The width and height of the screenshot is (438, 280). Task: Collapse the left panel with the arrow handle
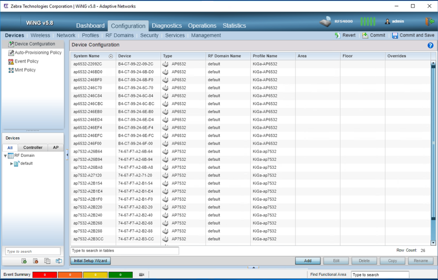click(x=67, y=155)
